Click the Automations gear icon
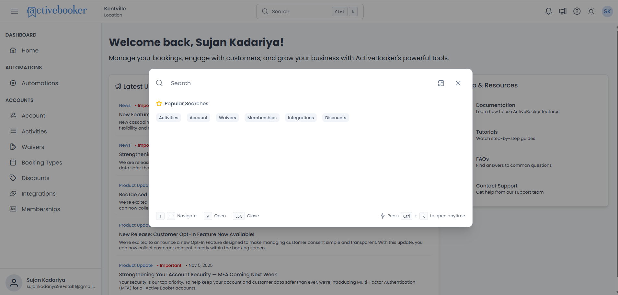Image resolution: width=618 pixels, height=295 pixels. click(13, 83)
